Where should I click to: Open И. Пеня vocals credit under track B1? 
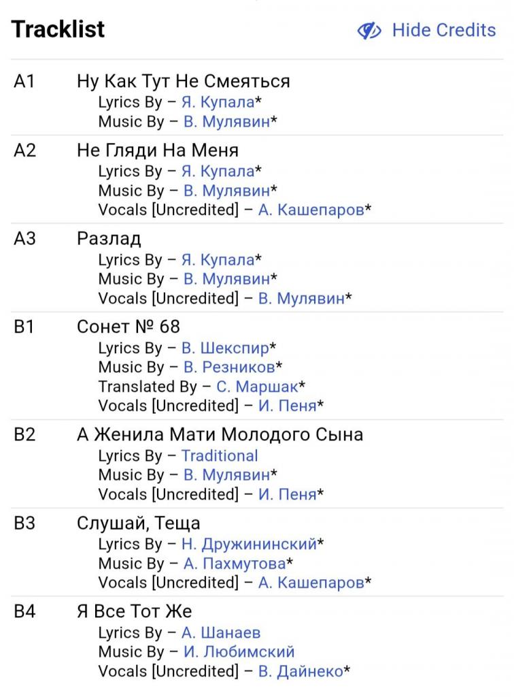[287, 406]
